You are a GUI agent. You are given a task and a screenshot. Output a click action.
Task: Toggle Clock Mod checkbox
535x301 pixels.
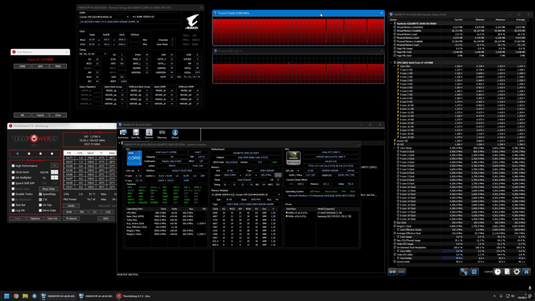pyautogui.click(x=13, y=172)
